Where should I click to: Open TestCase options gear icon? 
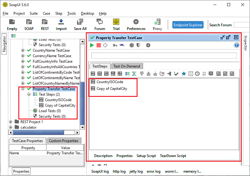[148, 45]
